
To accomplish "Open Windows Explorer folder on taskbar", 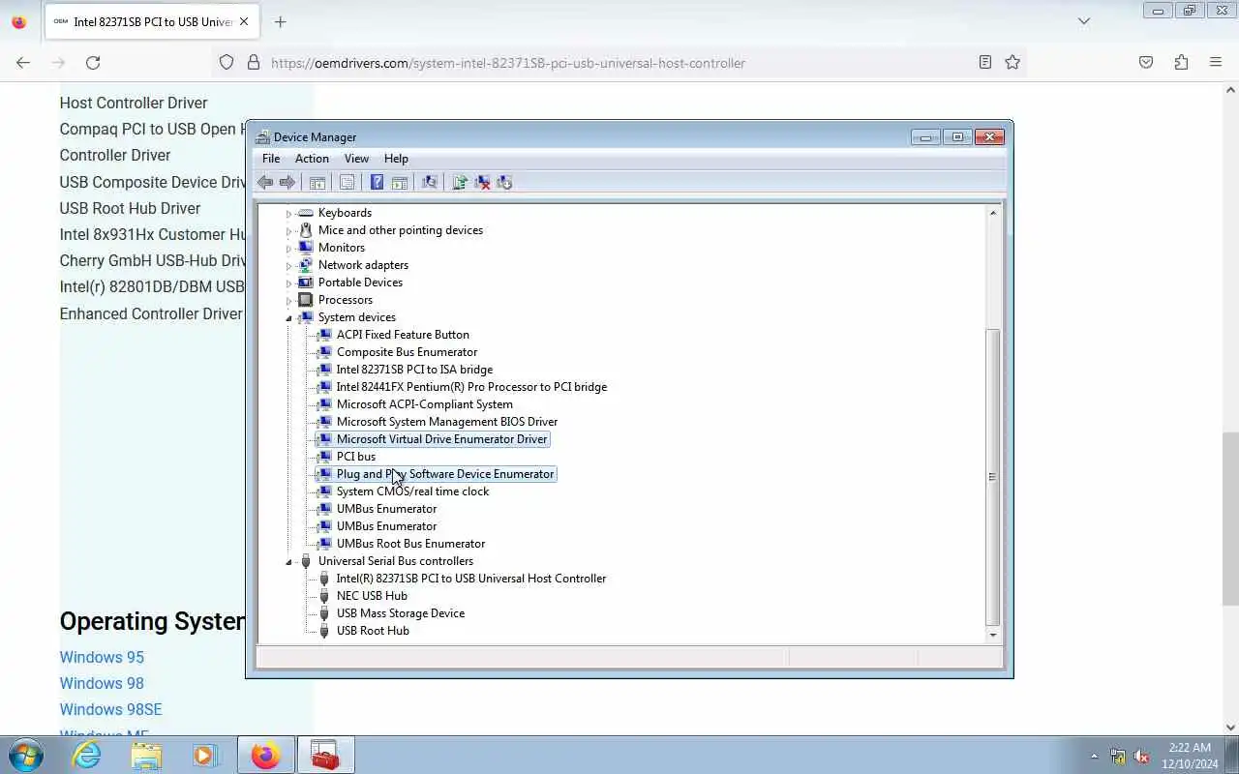I will (x=146, y=755).
